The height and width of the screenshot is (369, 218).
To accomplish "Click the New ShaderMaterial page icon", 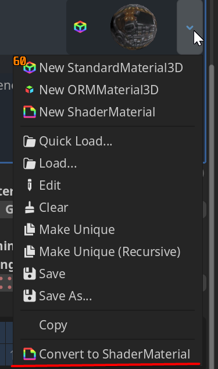I will (30, 112).
